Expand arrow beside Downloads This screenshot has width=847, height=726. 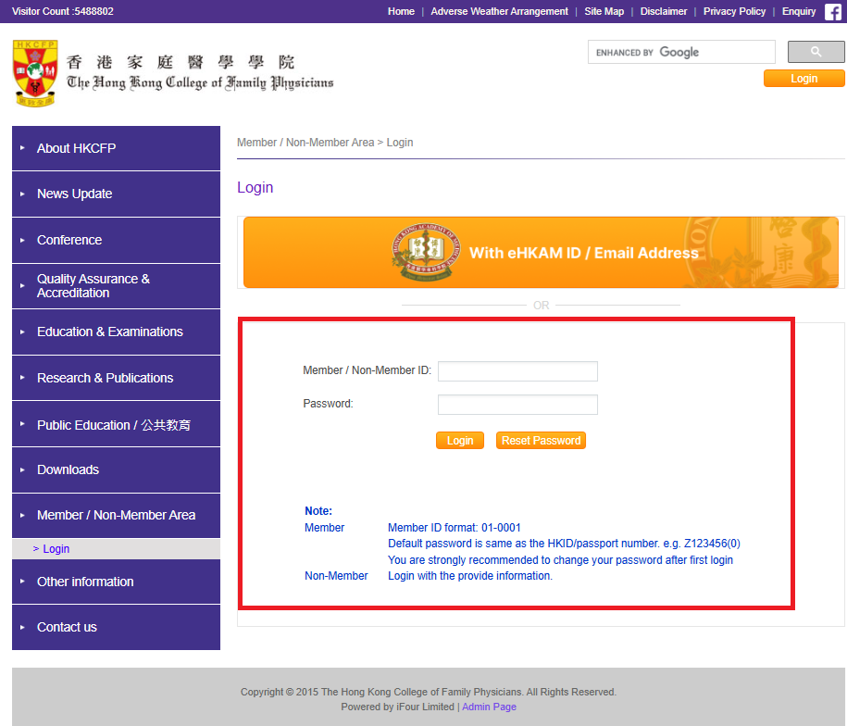(22, 470)
